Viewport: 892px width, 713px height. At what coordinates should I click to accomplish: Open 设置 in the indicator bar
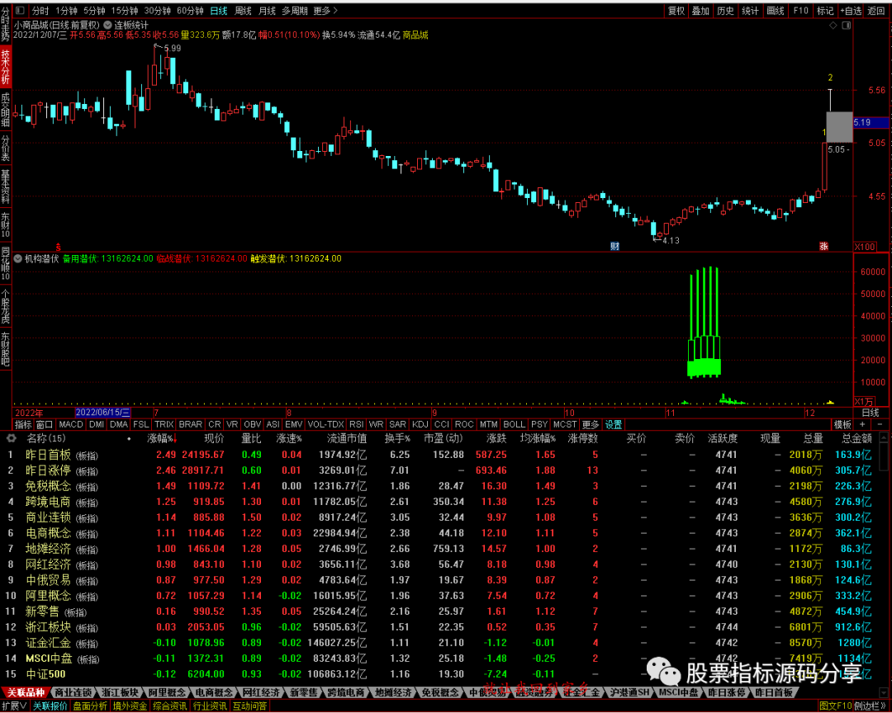point(613,425)
